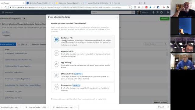This screenshot has height=110, width=195.
Task: Click the Learn More link
Action: coord(6,32)
